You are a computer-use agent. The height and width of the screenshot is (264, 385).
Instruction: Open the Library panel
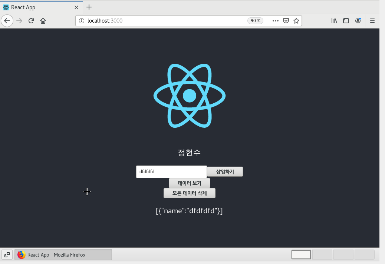coord(334,21)
